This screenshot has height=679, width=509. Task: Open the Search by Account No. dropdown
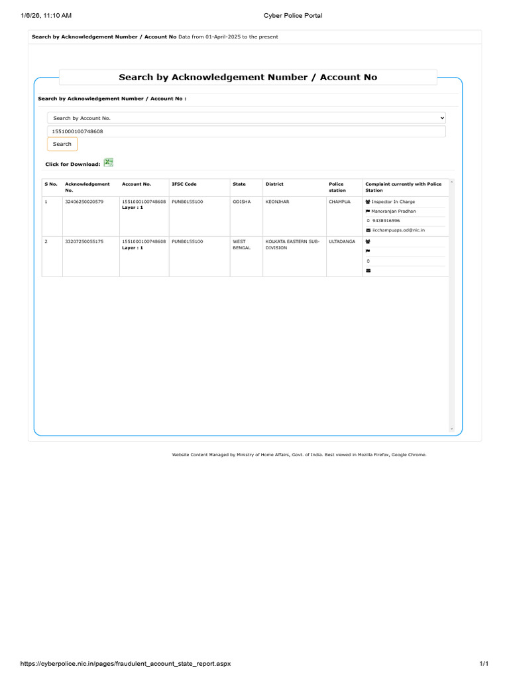(247, 118)
